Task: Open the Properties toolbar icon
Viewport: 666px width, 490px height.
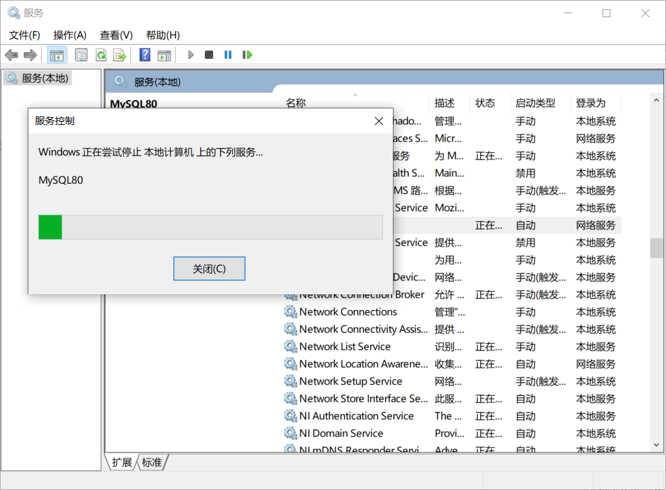Action: (81, 55)
